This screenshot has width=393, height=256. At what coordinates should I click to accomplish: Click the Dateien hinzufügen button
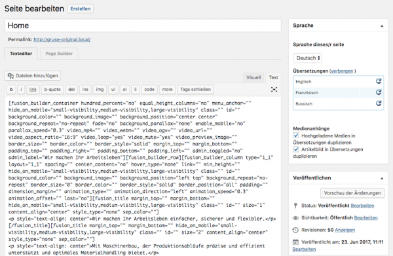coord(33,76)
